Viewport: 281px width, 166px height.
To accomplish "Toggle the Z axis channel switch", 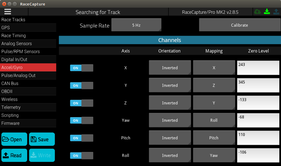I will (82, 103).
